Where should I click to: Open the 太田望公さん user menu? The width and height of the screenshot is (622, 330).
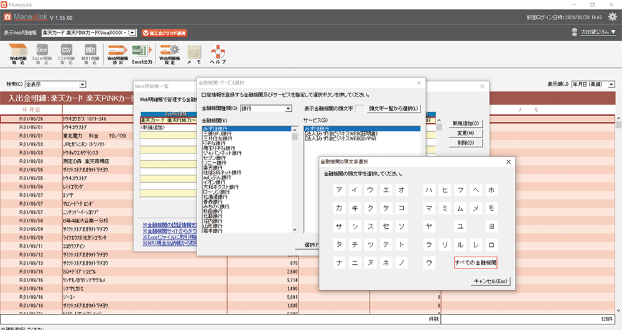(596, 32)
